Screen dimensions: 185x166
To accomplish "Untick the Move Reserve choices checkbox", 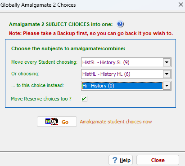I will pos(85,99).
